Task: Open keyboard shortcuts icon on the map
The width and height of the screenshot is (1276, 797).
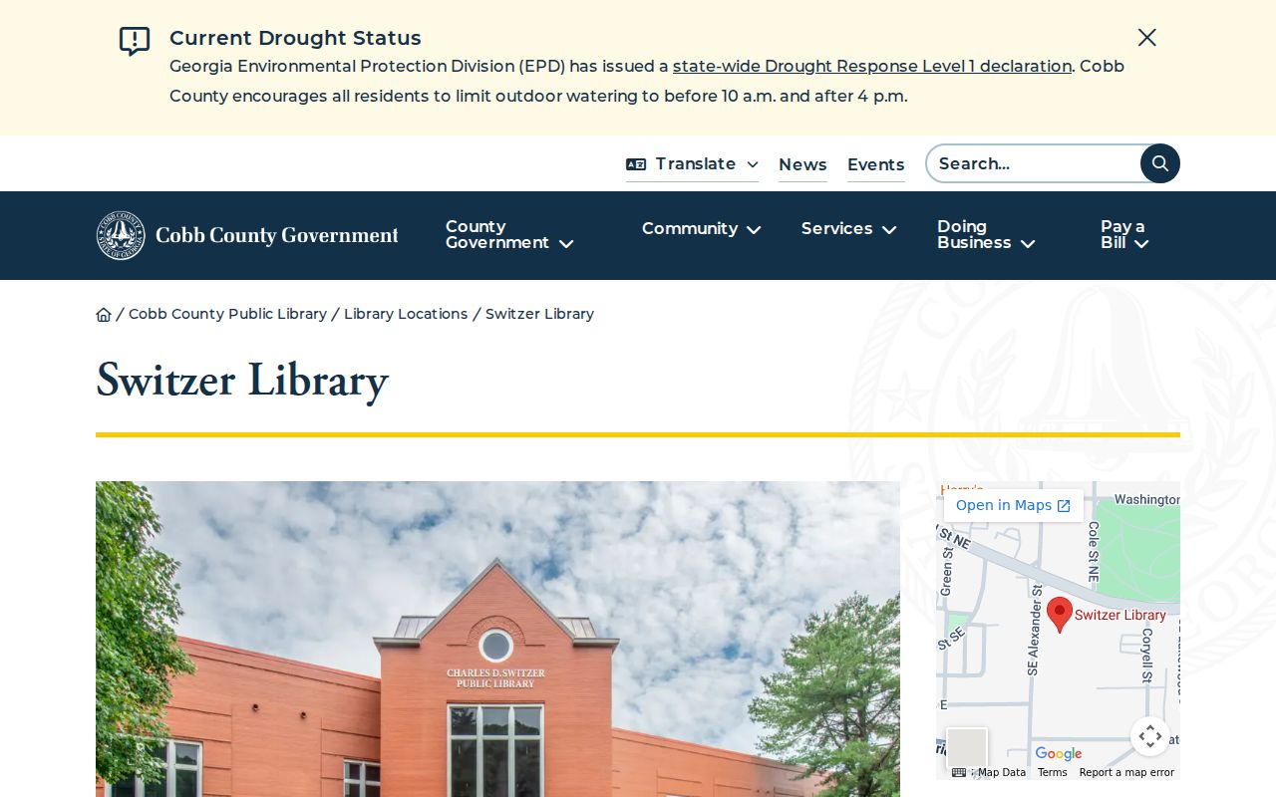Action: pos(959,772)
